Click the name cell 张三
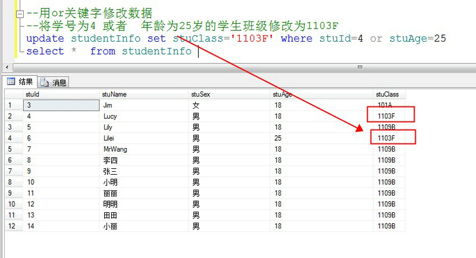Screen dimensions: 476x258 [x=144, y=171]
